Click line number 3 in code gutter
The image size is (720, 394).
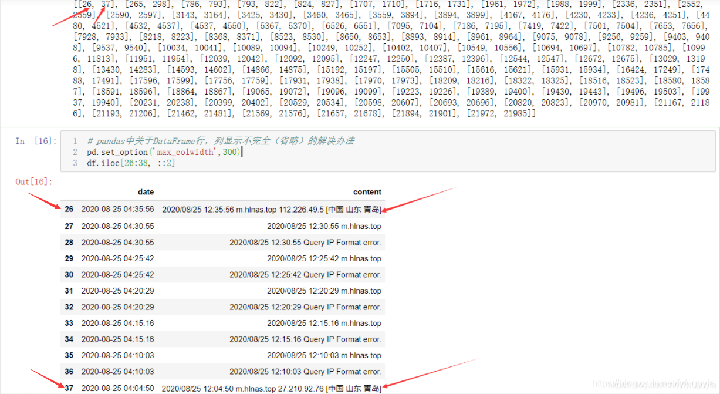coord(75,163)
